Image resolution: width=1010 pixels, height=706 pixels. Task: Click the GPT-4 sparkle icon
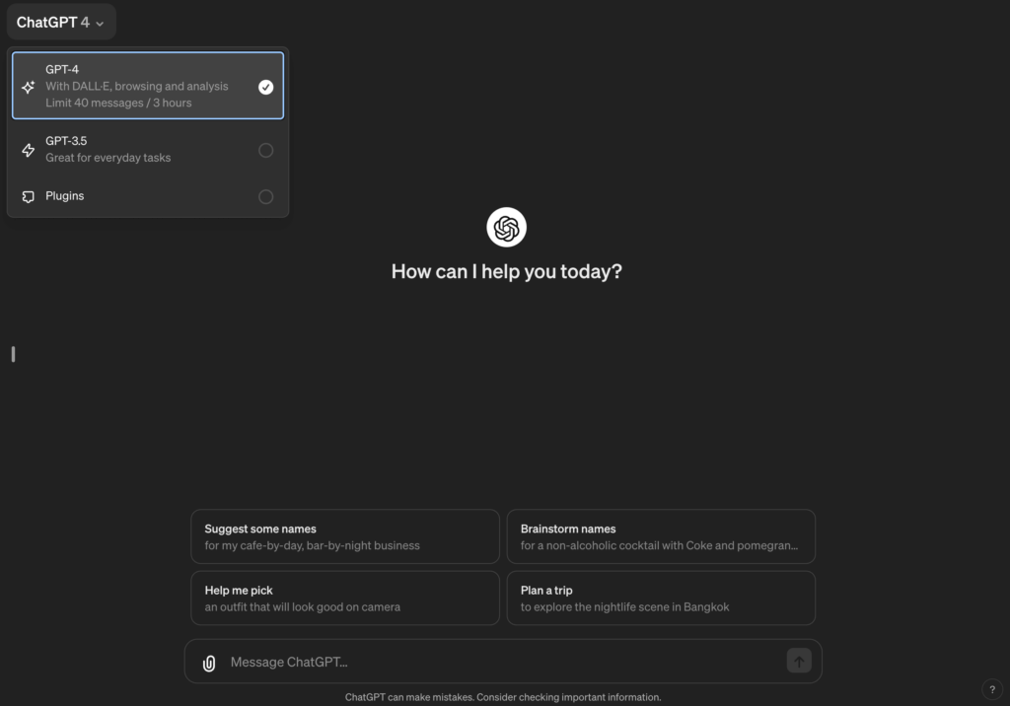[29, 87]
